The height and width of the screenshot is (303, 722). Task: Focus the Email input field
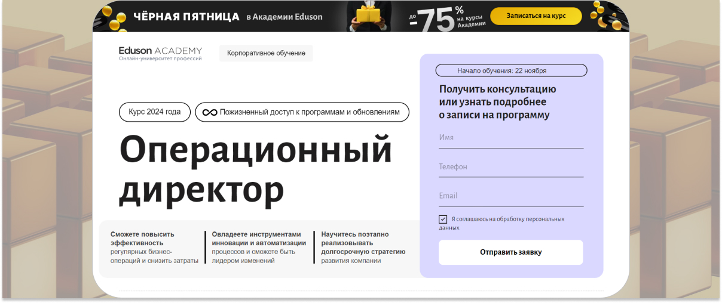[511, 196]
